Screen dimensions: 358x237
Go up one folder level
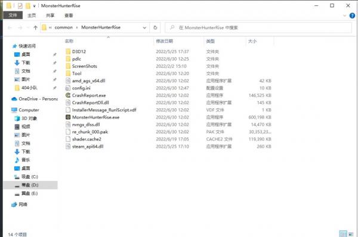(x=35, y=28)
